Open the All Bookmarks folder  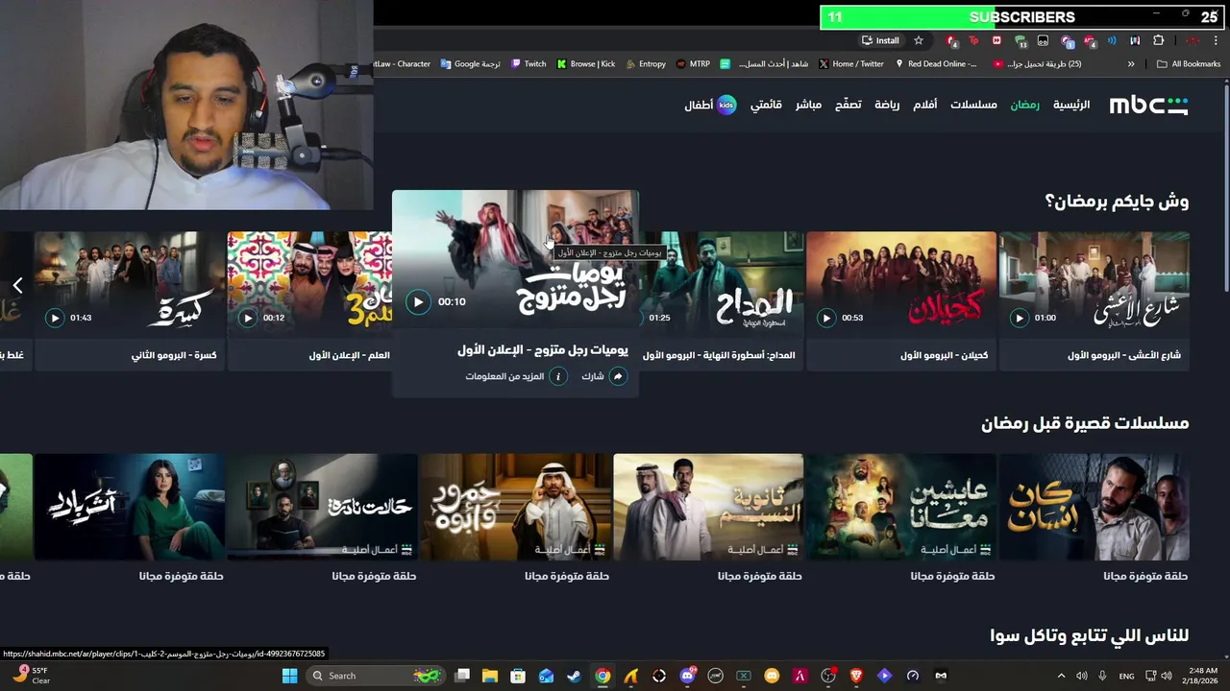click(x=1189, y=64)
